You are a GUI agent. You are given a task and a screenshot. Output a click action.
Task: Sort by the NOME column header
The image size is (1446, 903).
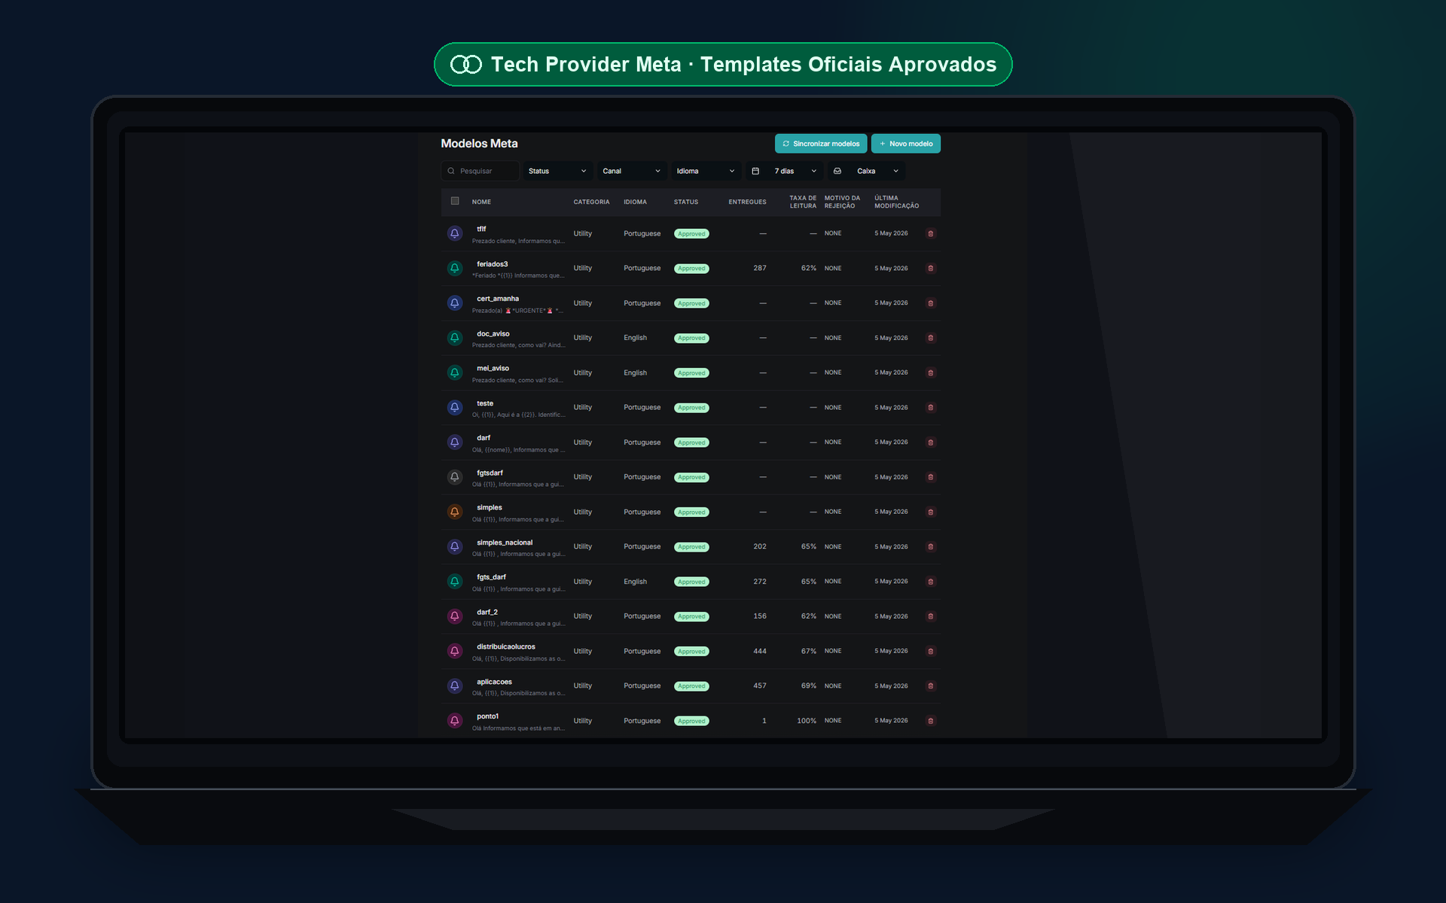(481, 202)
